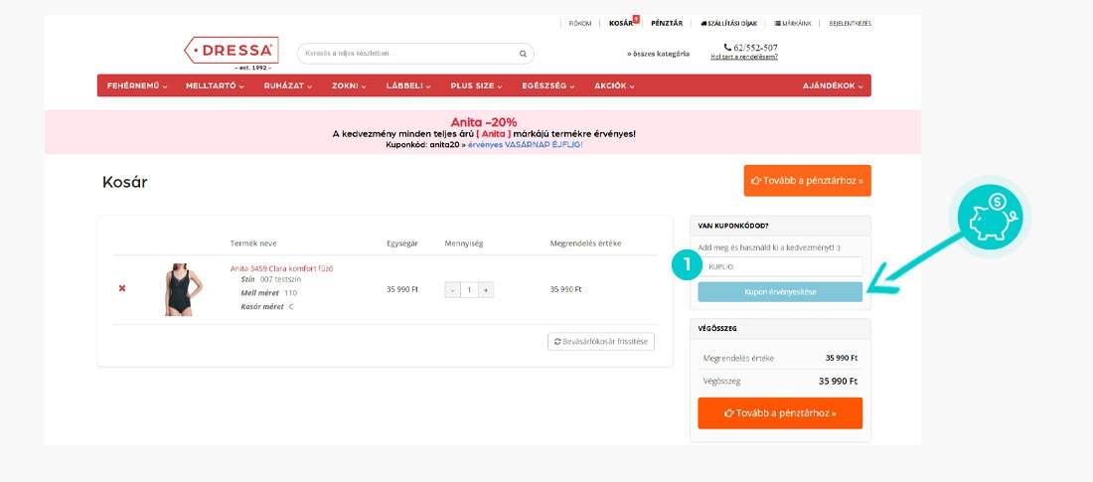Screen dimensions: 1093x482
Task: Click the Szín 007 testszín attribute
Action: pos(271,279)
